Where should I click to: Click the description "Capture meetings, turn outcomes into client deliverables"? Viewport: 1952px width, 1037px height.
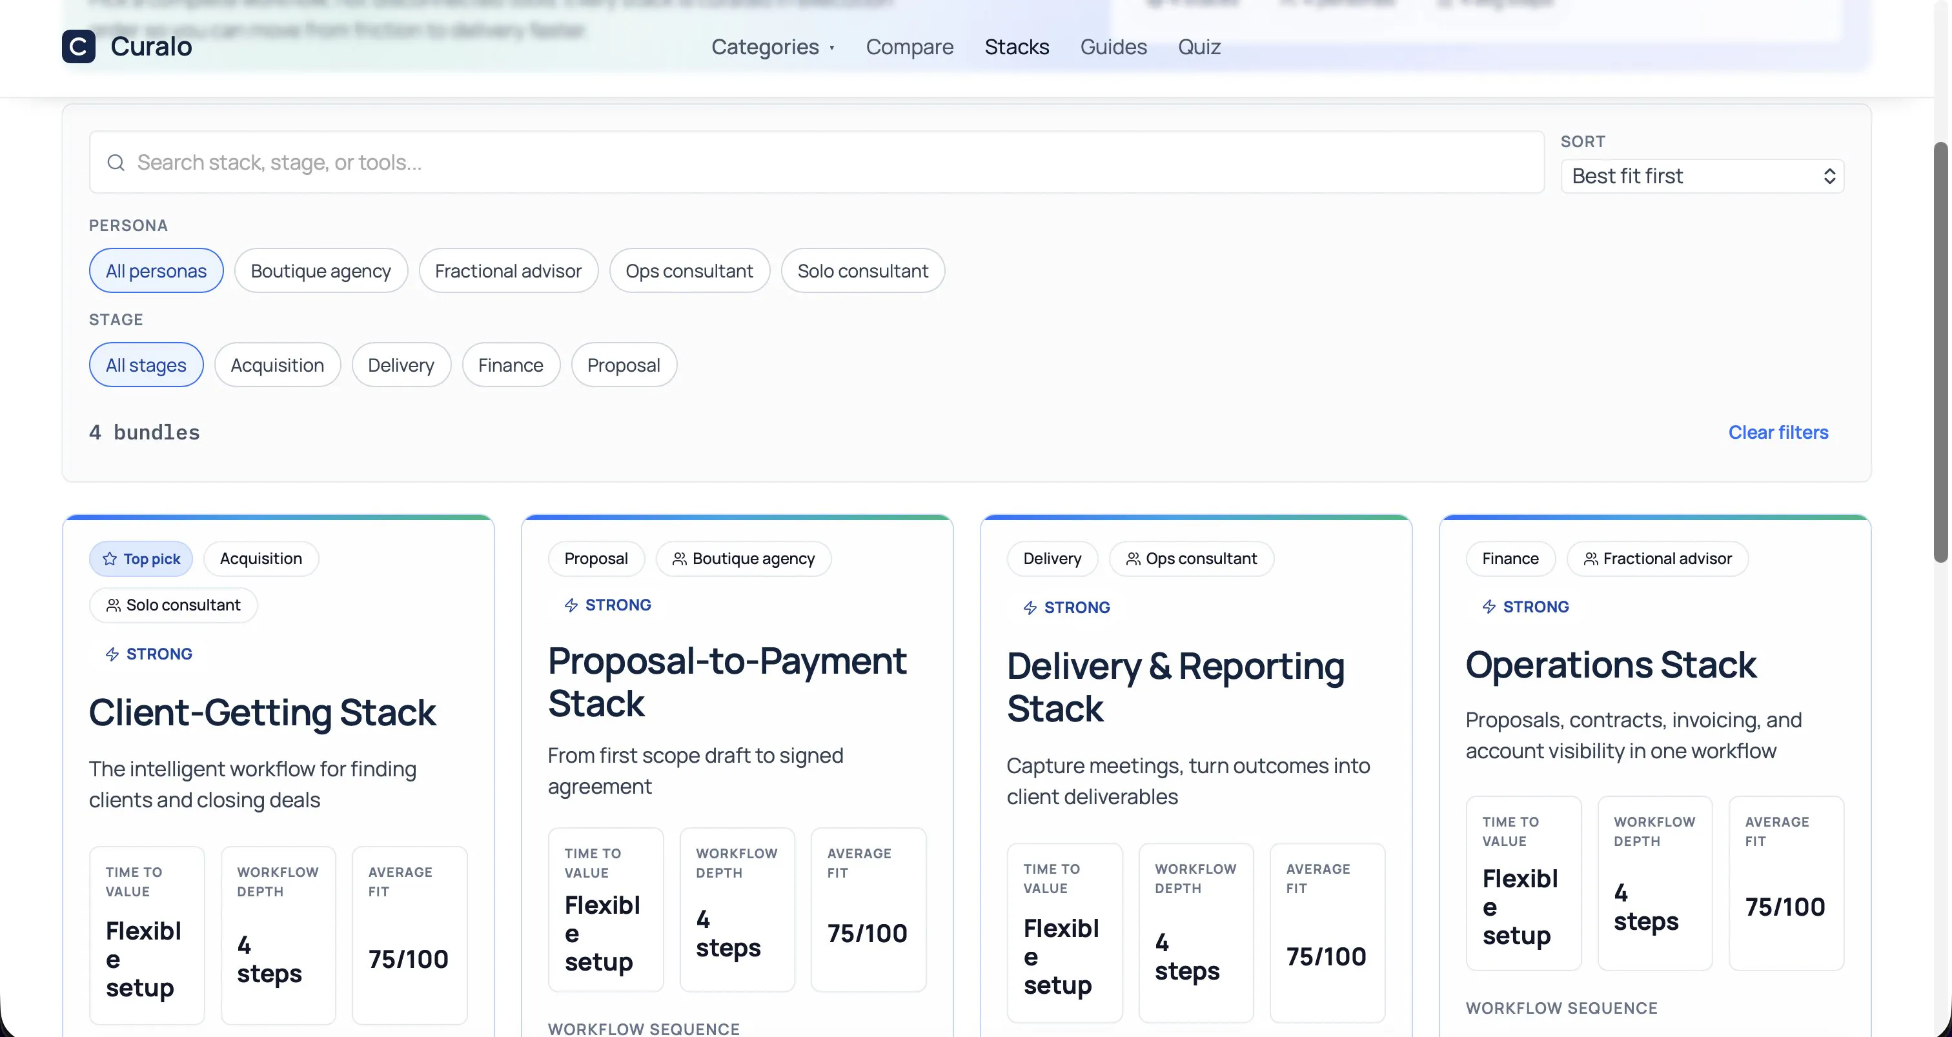[1188, 781]
